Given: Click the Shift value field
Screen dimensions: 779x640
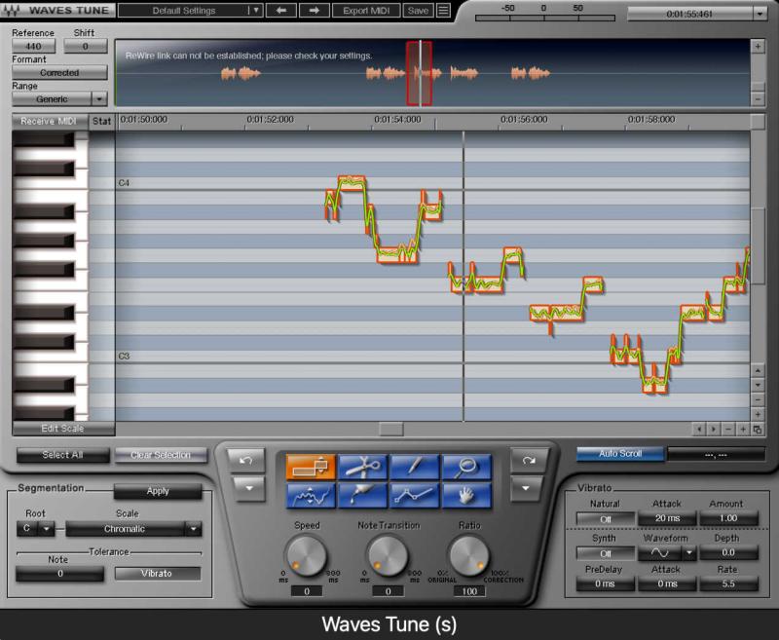Looking at the screenshot, I should pos(86,46).
